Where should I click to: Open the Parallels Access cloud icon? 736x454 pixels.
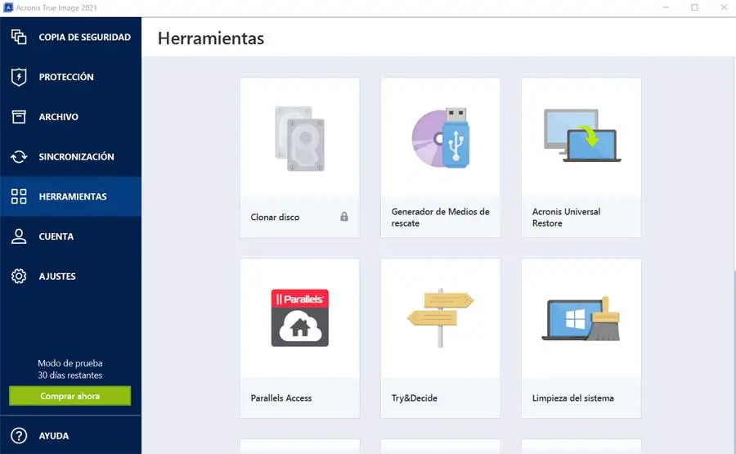point(299,317)
